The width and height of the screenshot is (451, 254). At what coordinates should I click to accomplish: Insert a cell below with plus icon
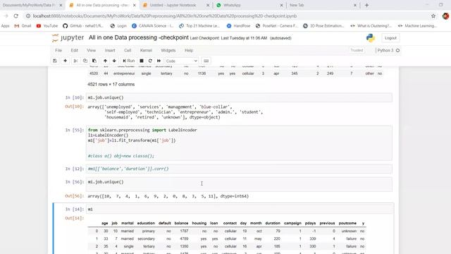(66, 61)
